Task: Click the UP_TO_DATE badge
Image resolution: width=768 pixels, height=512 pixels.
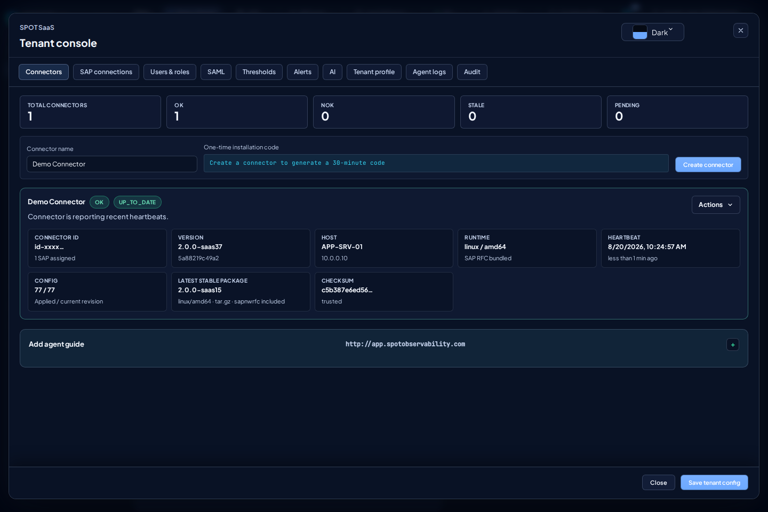Action: (137, 203)
